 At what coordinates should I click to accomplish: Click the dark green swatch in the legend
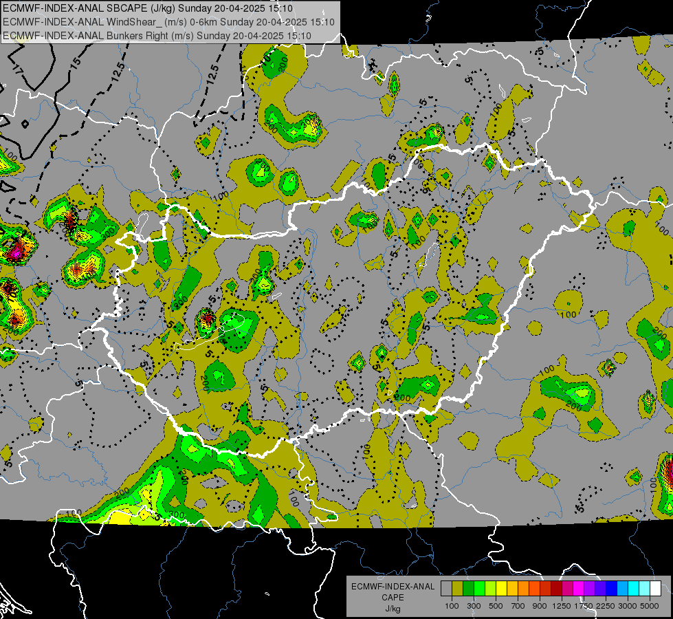[x=468, y=588]
